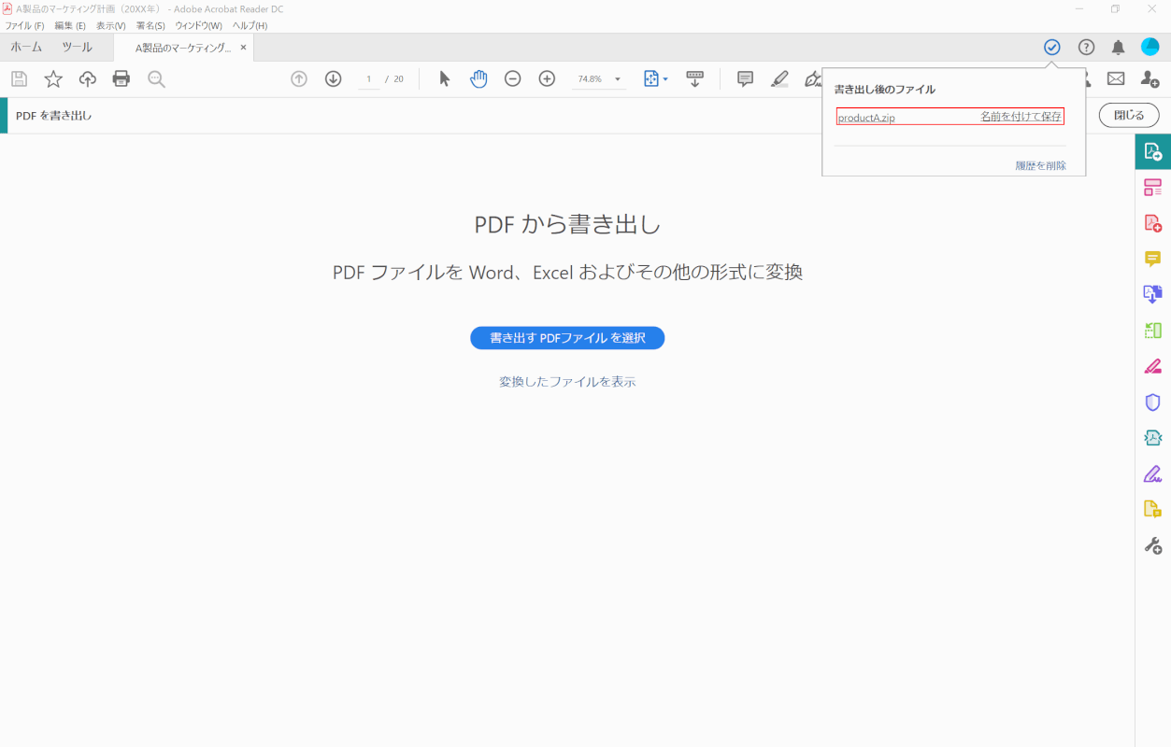This screenshot has height=747, width=1171.
Task: Click 書き出す PDFファイル を選択 button
Action: 567,338
